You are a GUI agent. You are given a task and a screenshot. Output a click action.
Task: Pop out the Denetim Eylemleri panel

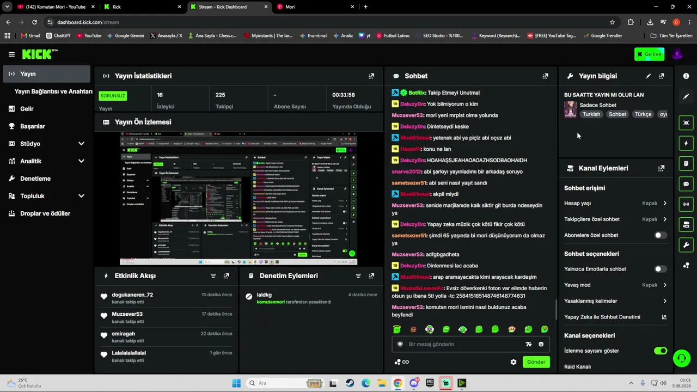point(371,276)
